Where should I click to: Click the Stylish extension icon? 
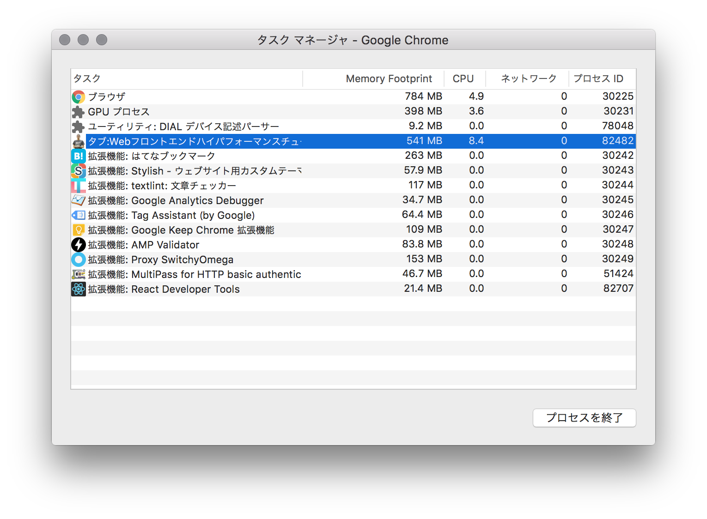click(79, 171)
